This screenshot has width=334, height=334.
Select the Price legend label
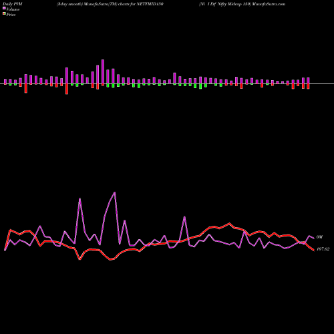pyautogui.click(x=11, y=15)
